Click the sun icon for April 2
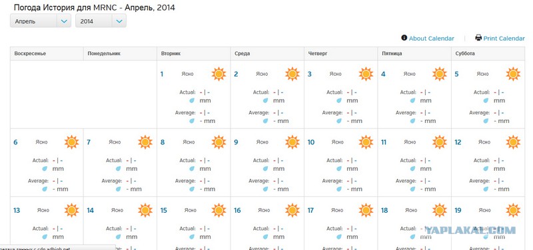Screen dimensions: 533x250 292,74
